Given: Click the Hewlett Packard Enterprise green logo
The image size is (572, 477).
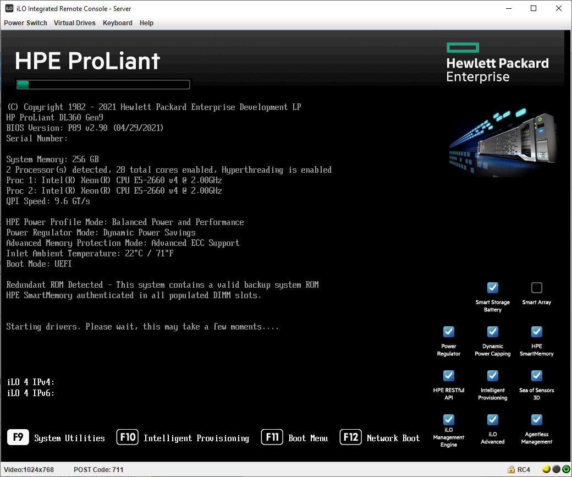Looking at the screenshot, I should (x=463, y=47).
